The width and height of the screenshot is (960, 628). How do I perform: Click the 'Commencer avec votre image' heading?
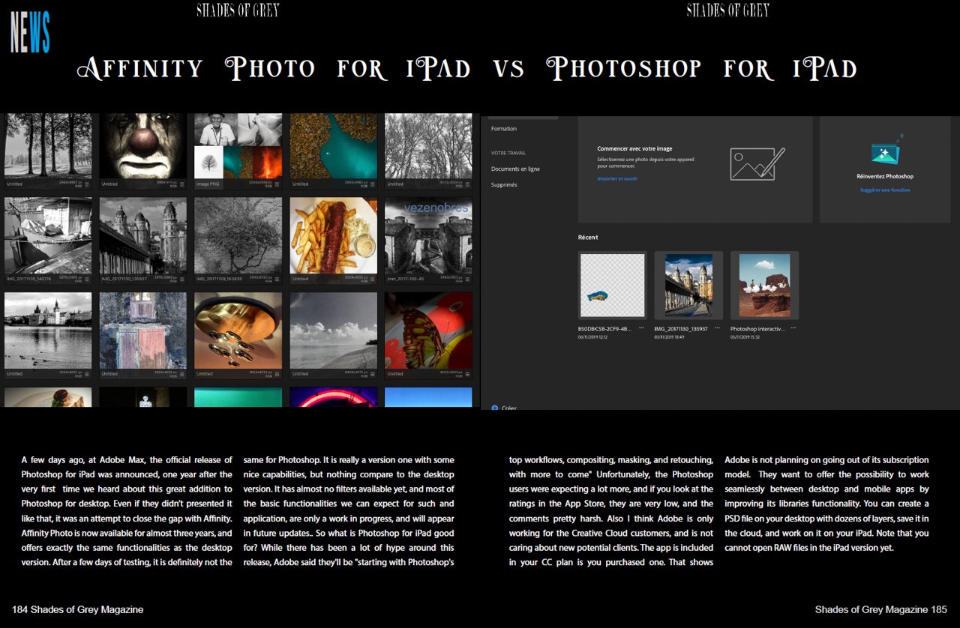[634, 148]
